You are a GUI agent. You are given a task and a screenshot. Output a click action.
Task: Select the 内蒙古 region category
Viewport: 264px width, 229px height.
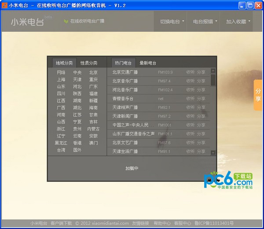[x=93, y=129]
